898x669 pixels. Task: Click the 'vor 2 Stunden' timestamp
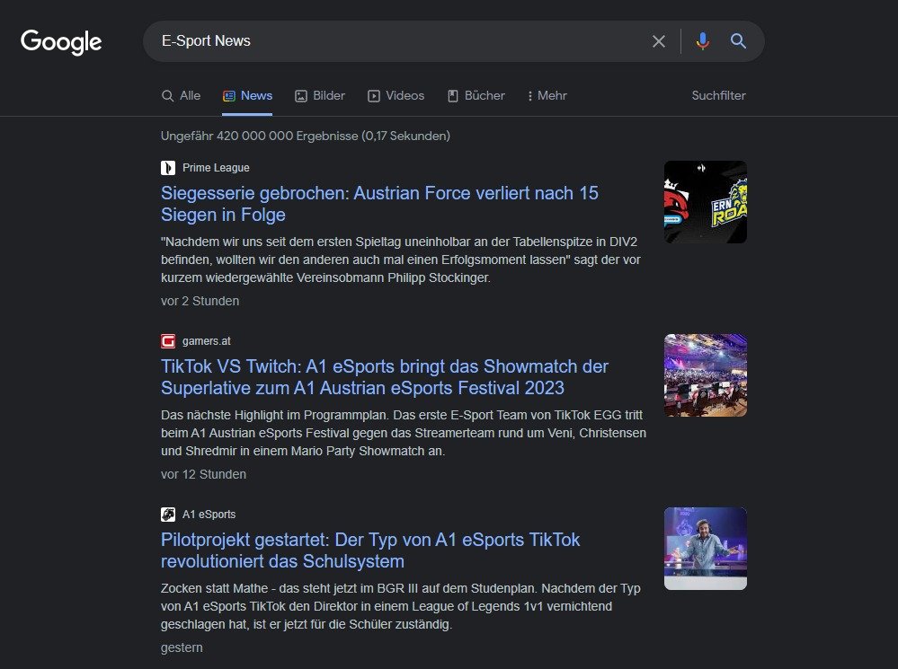[200, 301]
